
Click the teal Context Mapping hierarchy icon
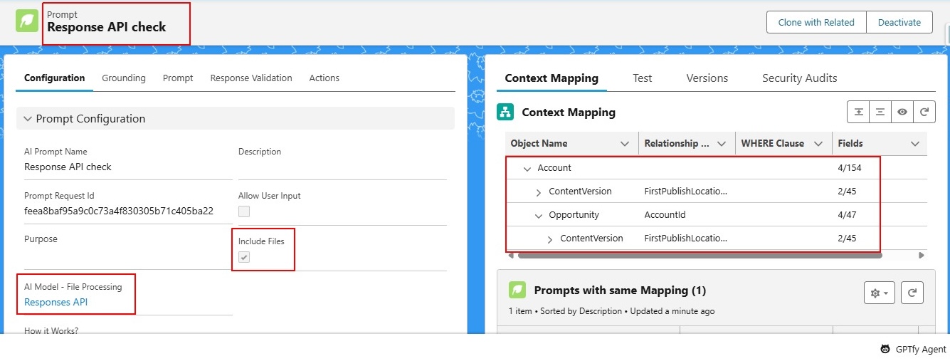[505, 112]
